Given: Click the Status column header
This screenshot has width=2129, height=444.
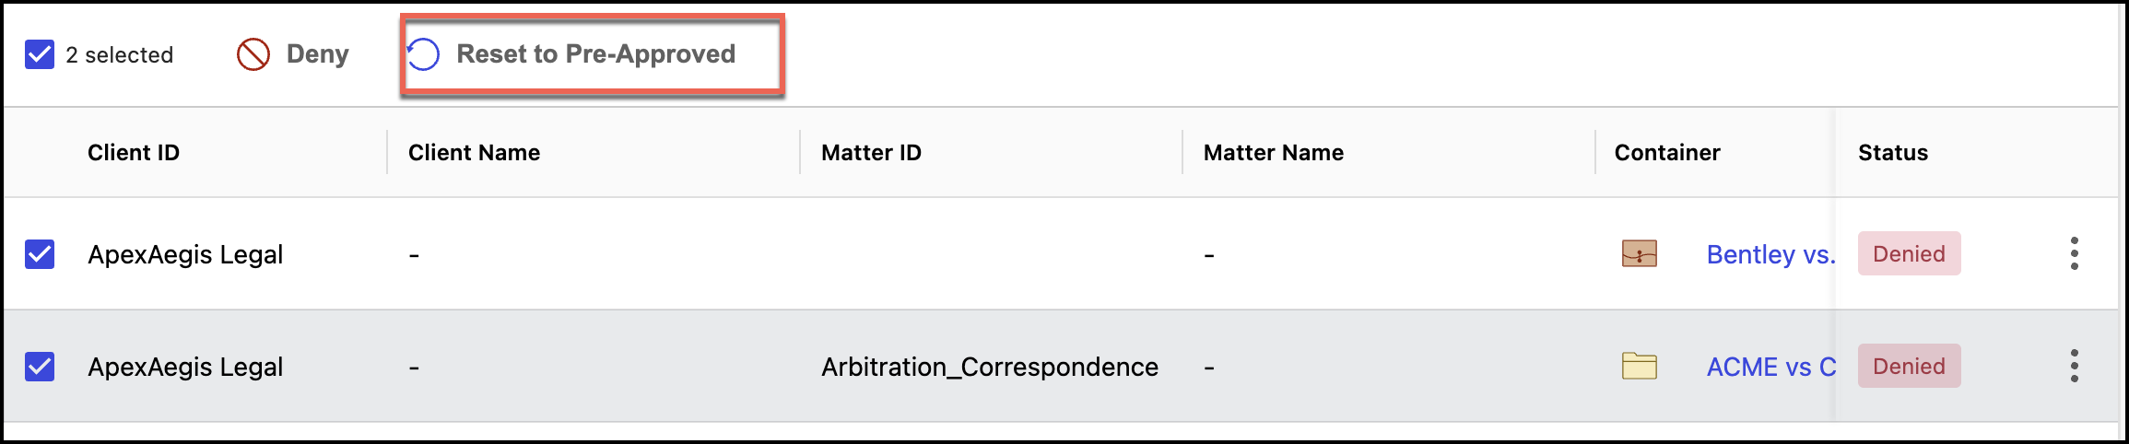Looking at the screenshot, I should point(1892,153).
